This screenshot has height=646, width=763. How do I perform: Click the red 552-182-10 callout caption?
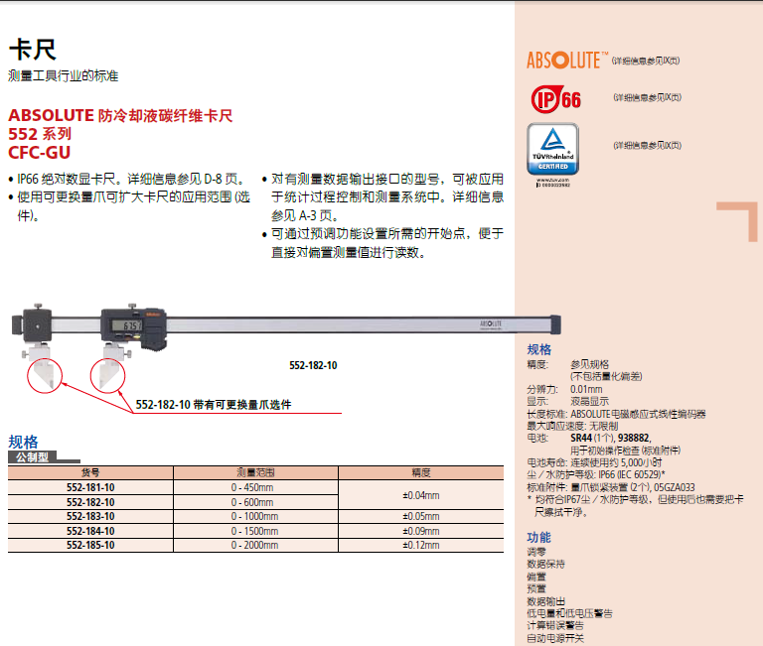[x=215, y=405]
